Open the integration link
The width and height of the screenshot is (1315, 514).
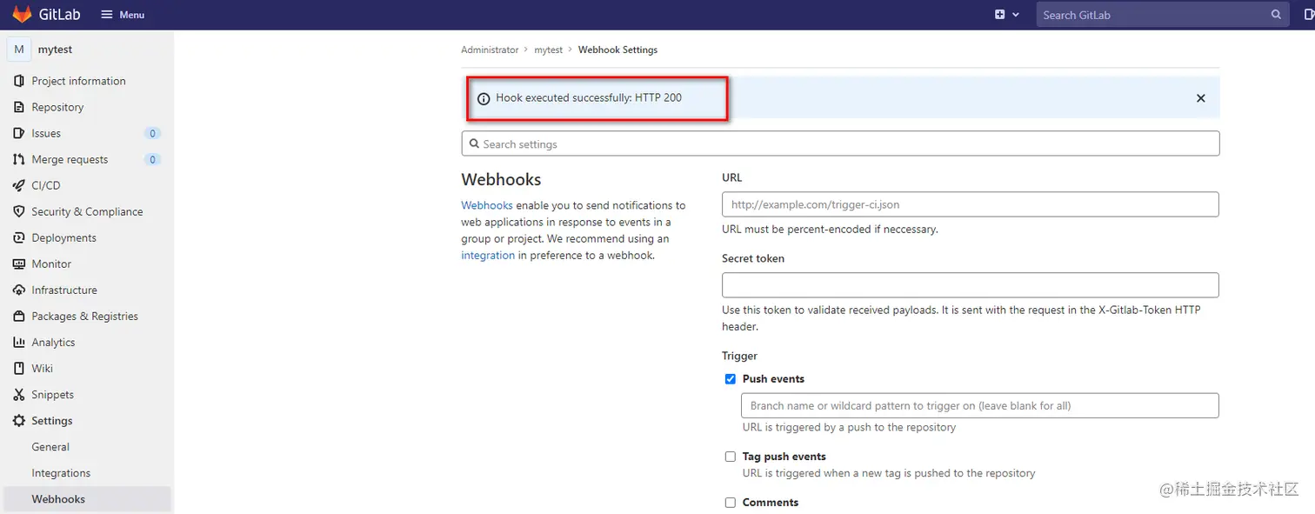(487, 256)
